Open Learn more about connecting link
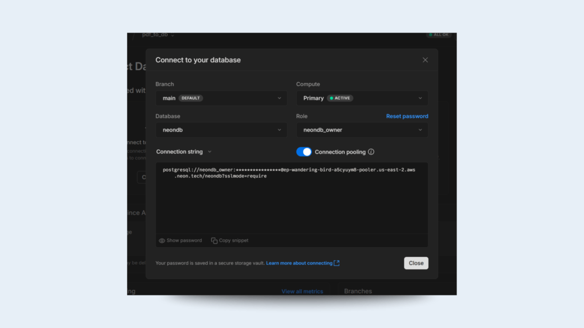 (299, 263)
